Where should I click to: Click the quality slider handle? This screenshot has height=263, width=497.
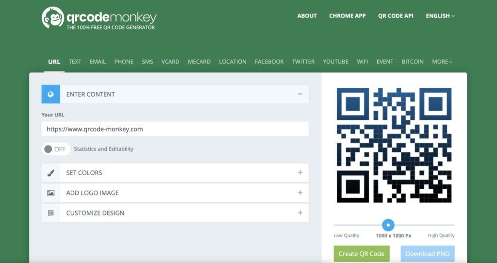(x=388, y=225)
